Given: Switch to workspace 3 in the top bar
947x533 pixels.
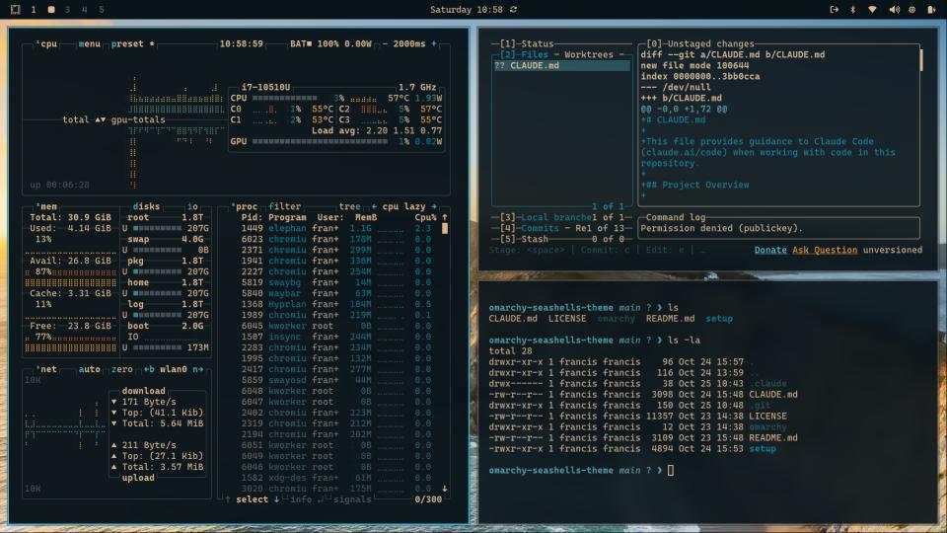Looking at the screenshot, I should pos(67,10).
